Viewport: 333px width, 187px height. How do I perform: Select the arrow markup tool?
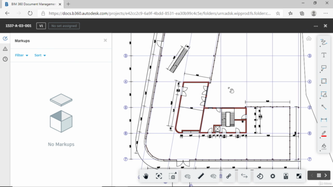324,107
